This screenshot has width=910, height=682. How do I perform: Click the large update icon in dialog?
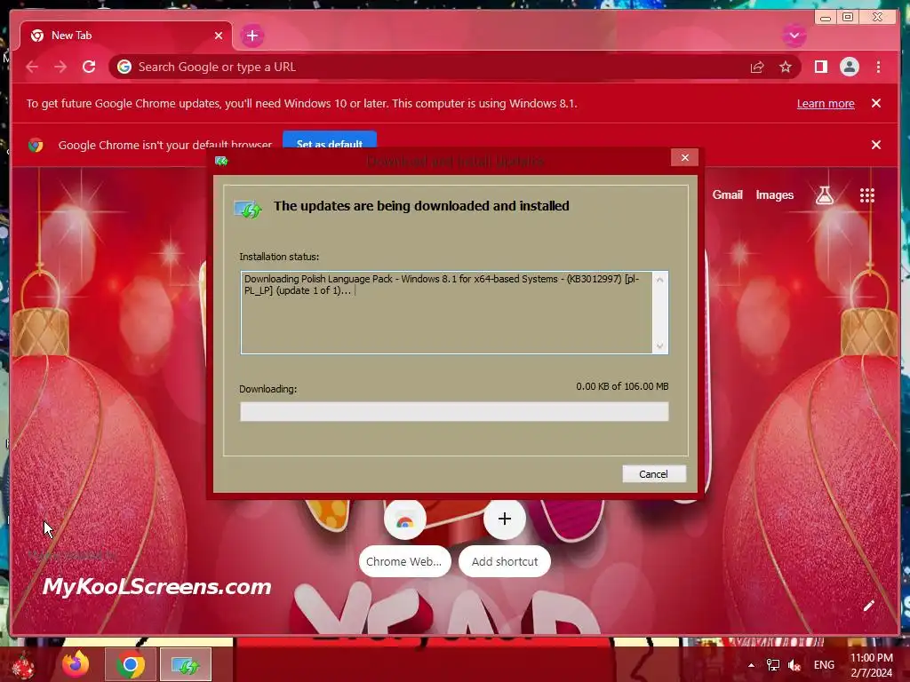pos(248,209)
